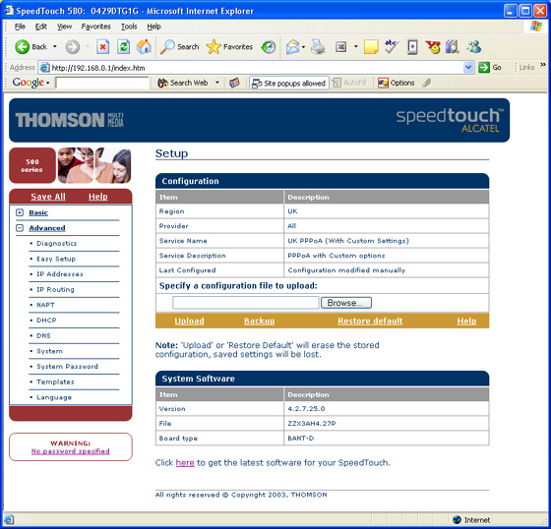This screenshot has height=529, width=551.
Task: Open the Back button history dropdown
Action: point(55,47)
